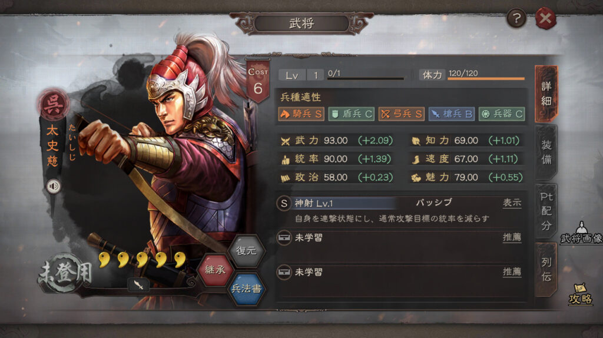Open the Pt配分 point allocation tab
This screenshot has width=603, height=338.
(546, 211)
